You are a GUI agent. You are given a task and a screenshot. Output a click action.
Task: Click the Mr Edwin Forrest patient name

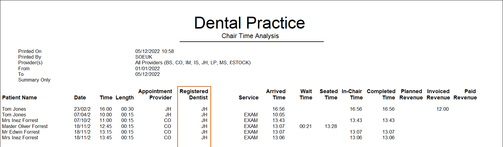point(21,132)
